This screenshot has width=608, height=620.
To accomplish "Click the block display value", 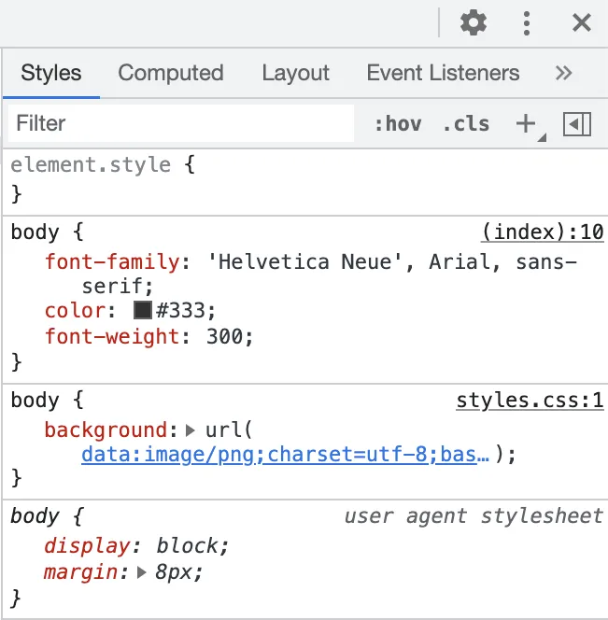I will 187,546.
